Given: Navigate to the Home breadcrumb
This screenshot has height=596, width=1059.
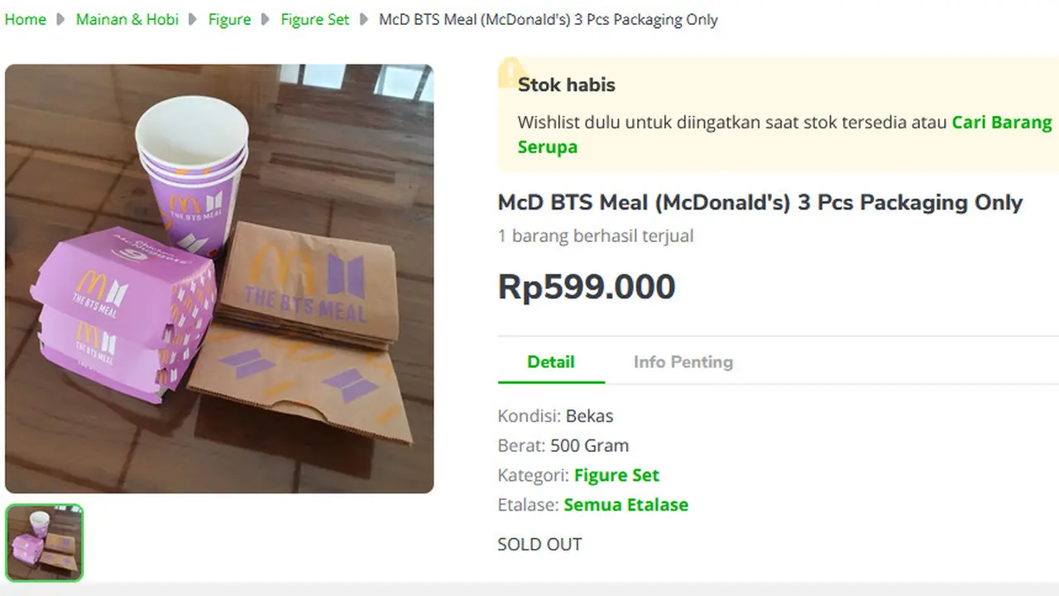Looking at the screenshot, I should click(x=25, y=19).
